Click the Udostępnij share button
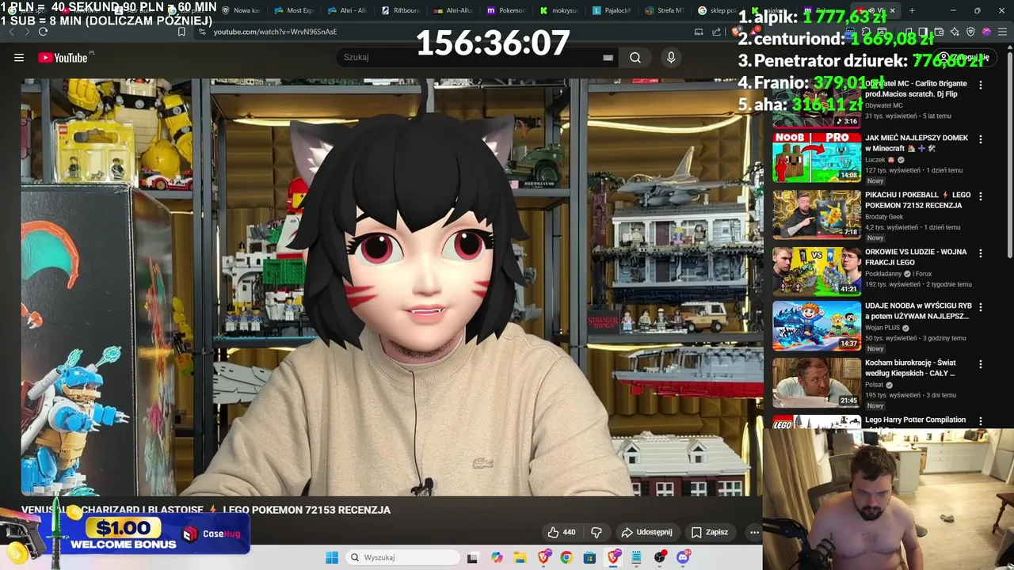 [647, 532]
